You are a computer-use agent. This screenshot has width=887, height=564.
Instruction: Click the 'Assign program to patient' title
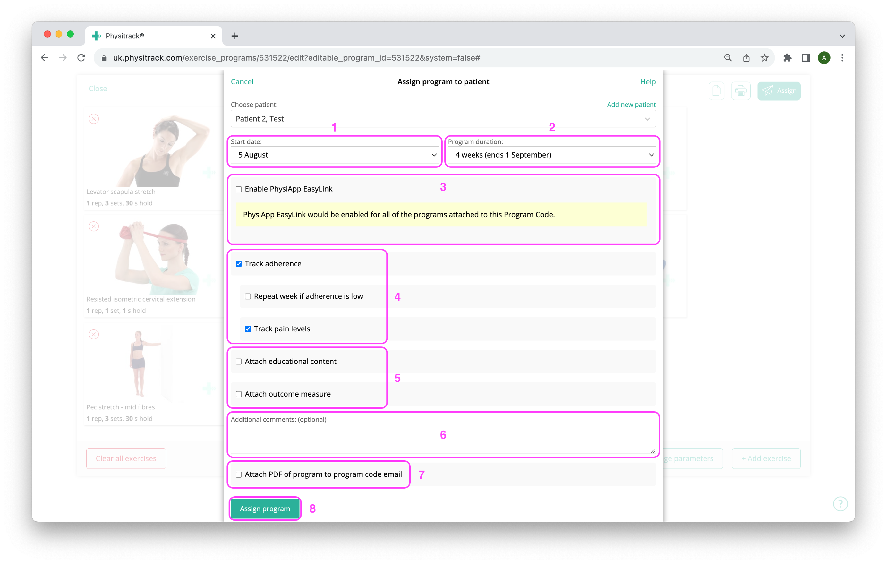pyautogui.click(x=443, y=81)
